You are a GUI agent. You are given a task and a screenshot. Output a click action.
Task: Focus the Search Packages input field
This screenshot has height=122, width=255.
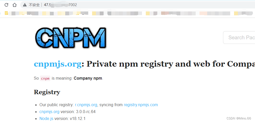click(x=239, y=38)
